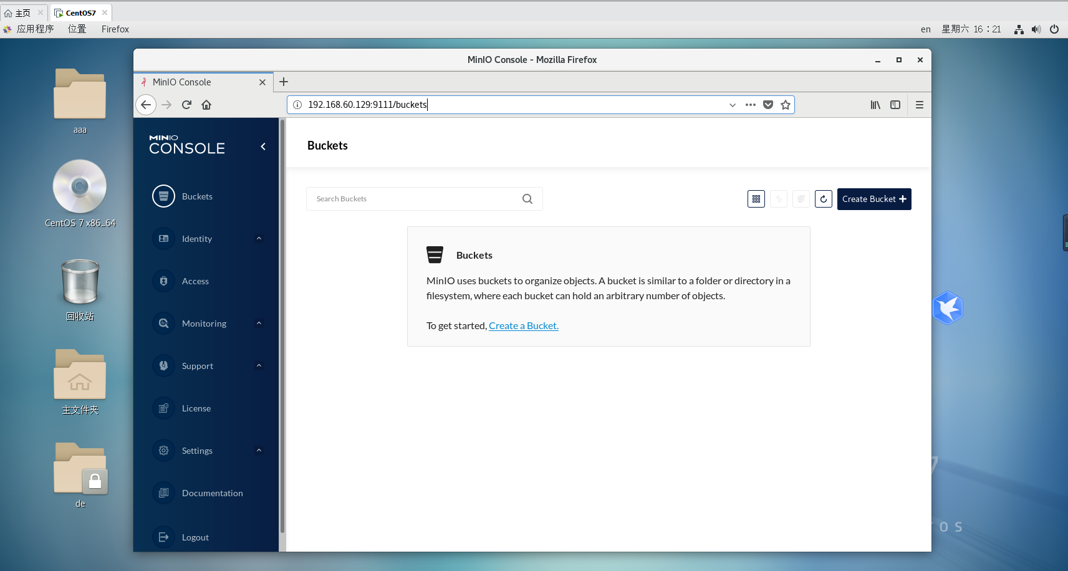This screenshot has height=571, width=1068.
Task: Expand the Monitoring submenu chevron
Action: [x=259, y=323]
